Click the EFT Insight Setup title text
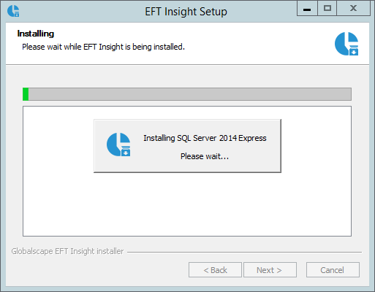Screen dimensions: 375x292 pyautogui.click(x=186, y=12)
